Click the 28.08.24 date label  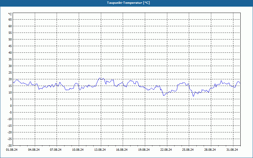point(210,150)
